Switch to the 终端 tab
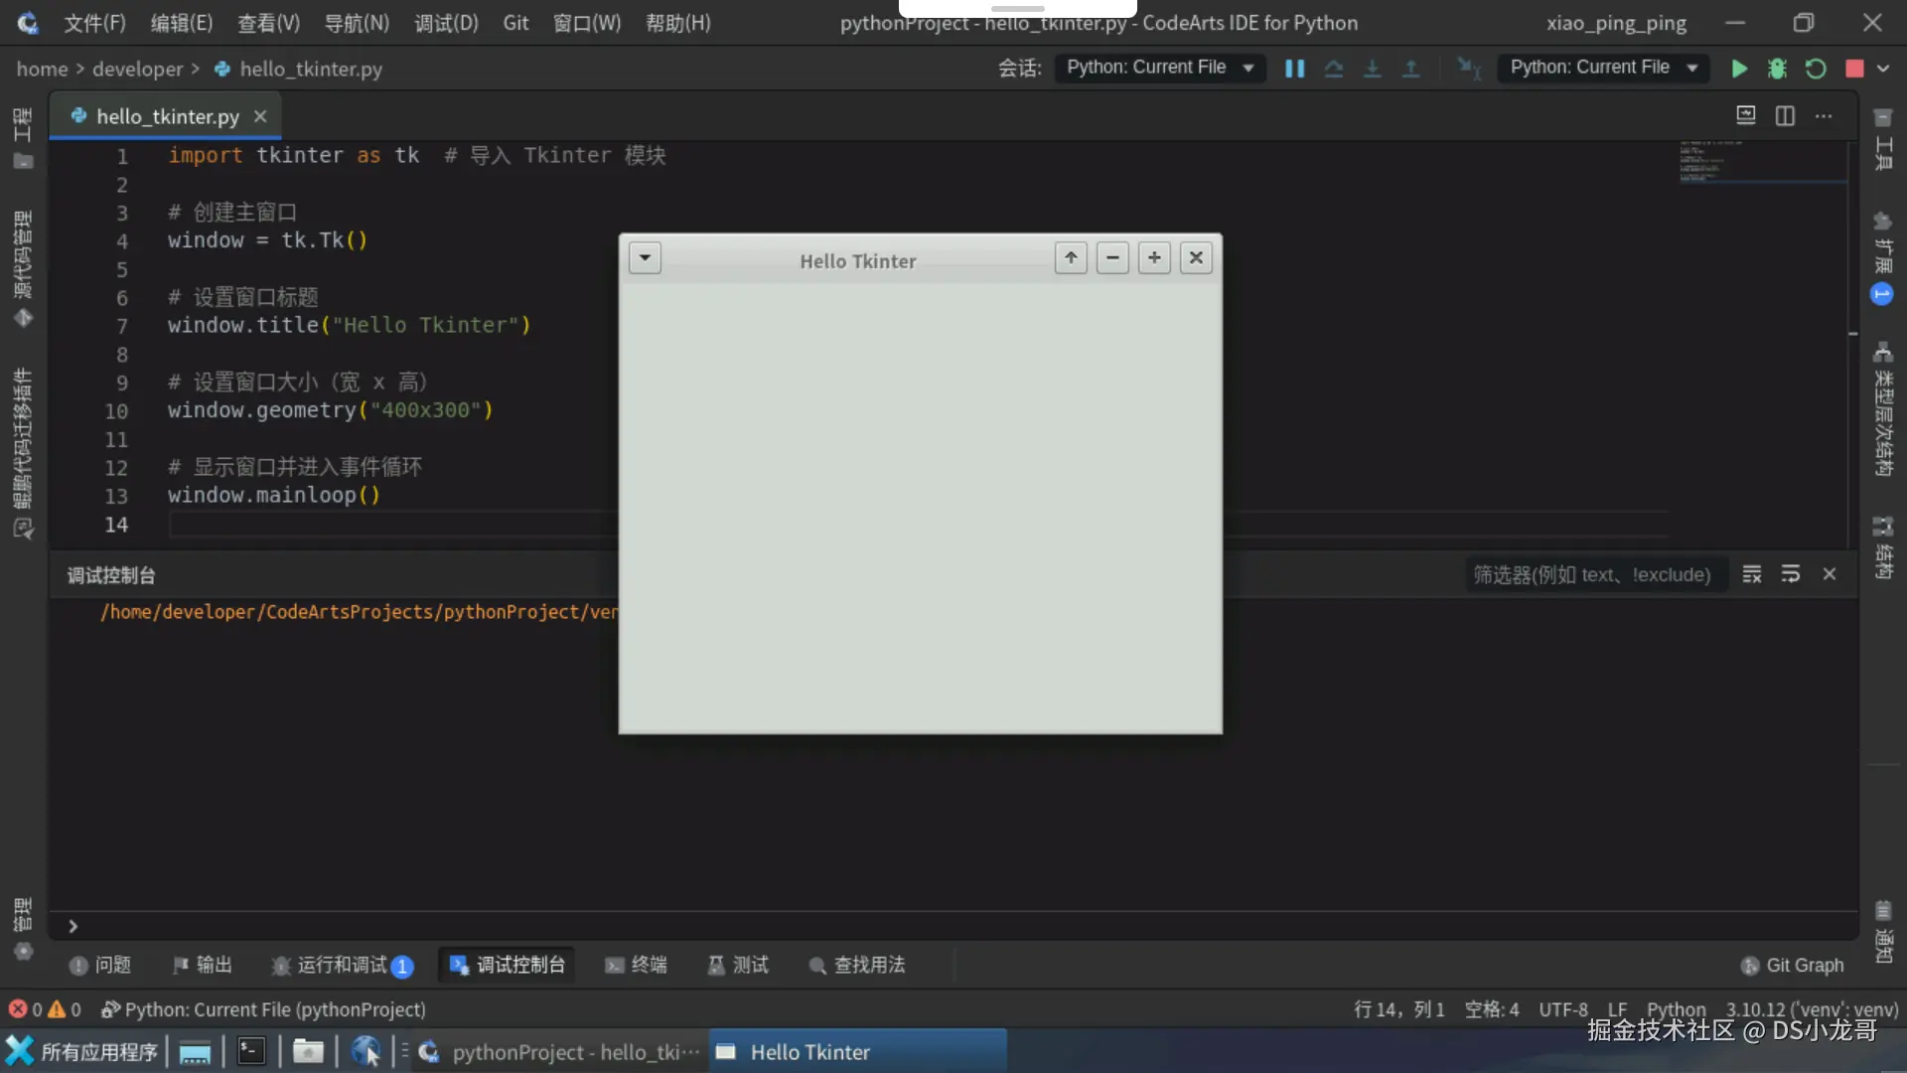Image resolution: width=1907 pixels, height=1073 pixels. pos(637,965)
